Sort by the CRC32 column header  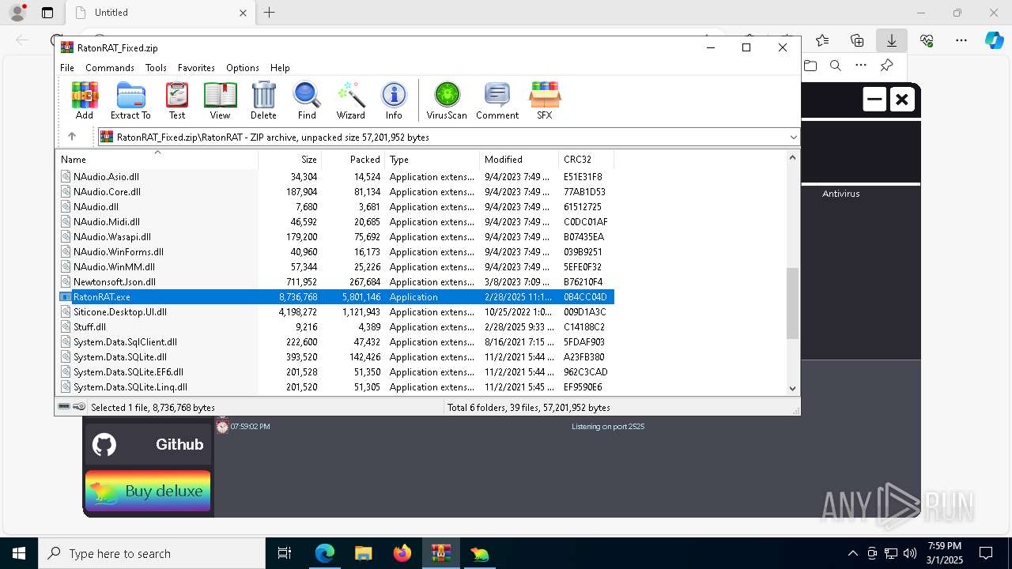point(587,160)
